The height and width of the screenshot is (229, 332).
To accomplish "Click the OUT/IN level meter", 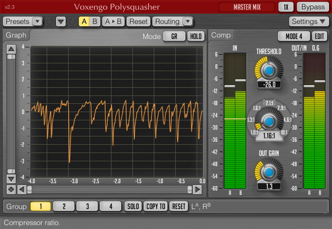I will [314, 121].
